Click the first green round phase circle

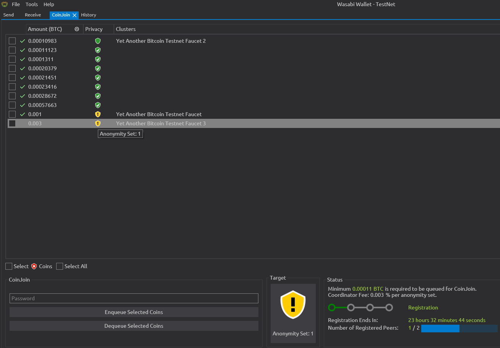pyautogui.click(x=332, y=308)
